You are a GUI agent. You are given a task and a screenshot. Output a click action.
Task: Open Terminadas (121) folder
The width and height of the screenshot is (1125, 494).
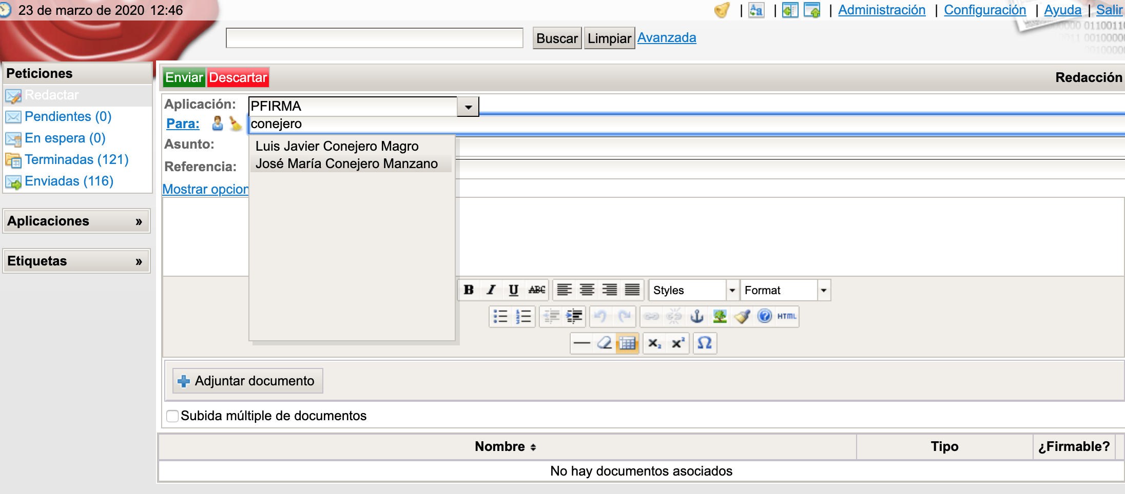76,159
